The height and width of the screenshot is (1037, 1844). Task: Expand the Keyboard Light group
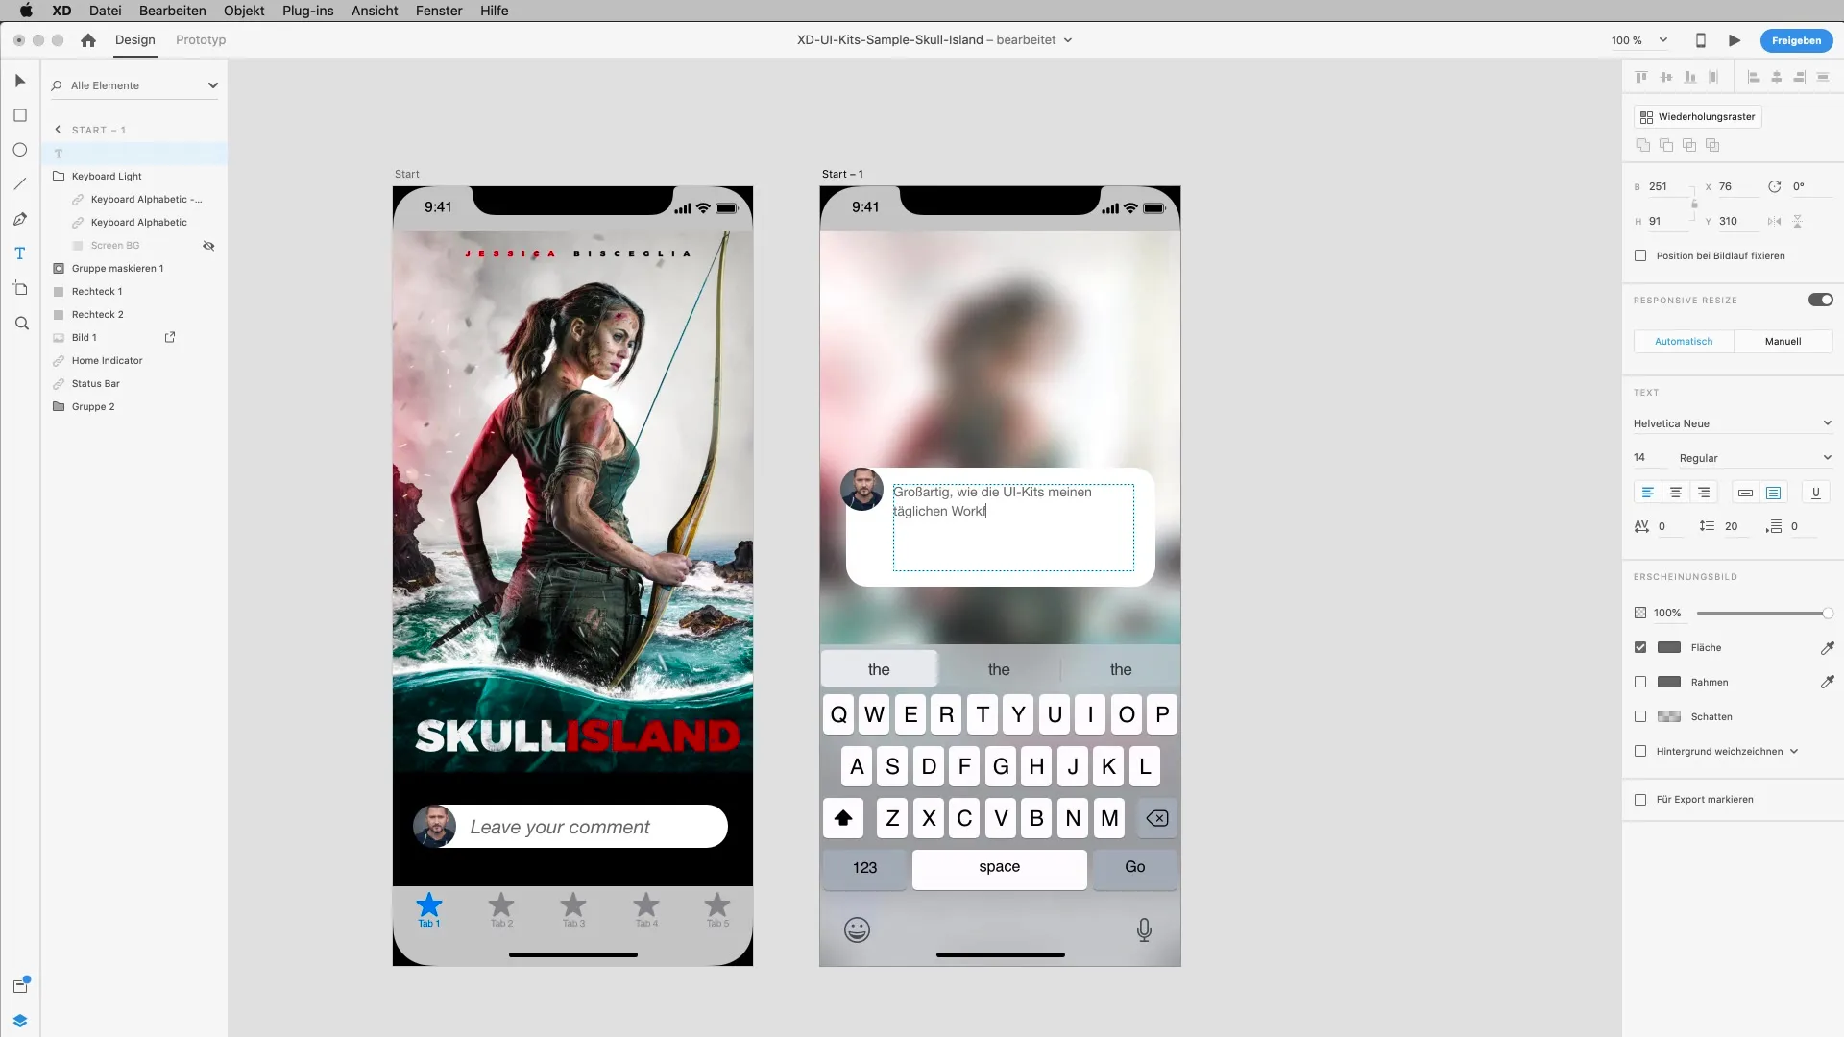[x=59, y=177]
